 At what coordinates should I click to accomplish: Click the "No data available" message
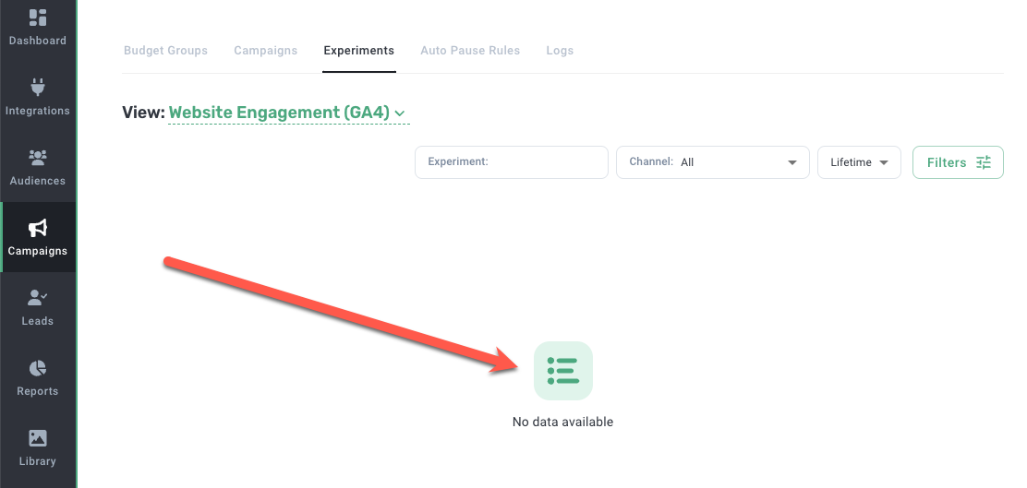coord(562,423)
